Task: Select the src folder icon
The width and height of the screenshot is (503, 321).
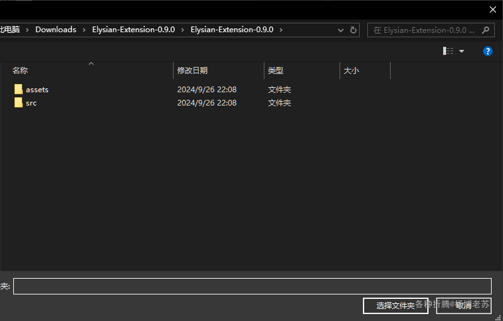Action: pyautogui.click(x=18, y=102)
